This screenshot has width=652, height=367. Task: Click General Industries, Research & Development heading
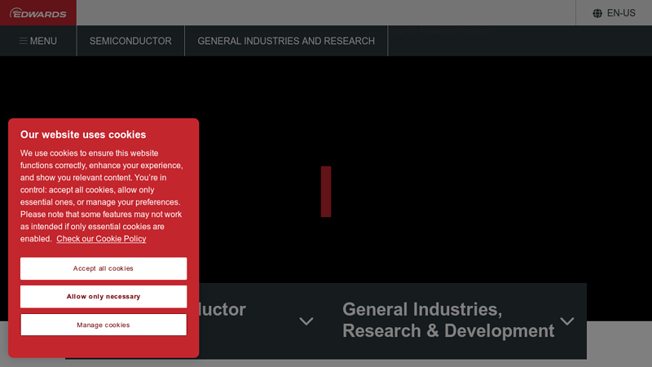(447, 321)
